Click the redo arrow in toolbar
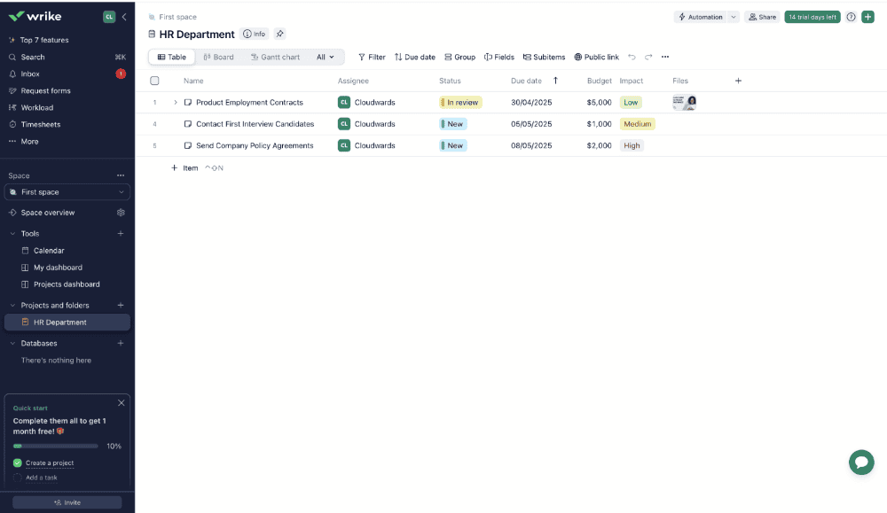 [x=648, y=57]
